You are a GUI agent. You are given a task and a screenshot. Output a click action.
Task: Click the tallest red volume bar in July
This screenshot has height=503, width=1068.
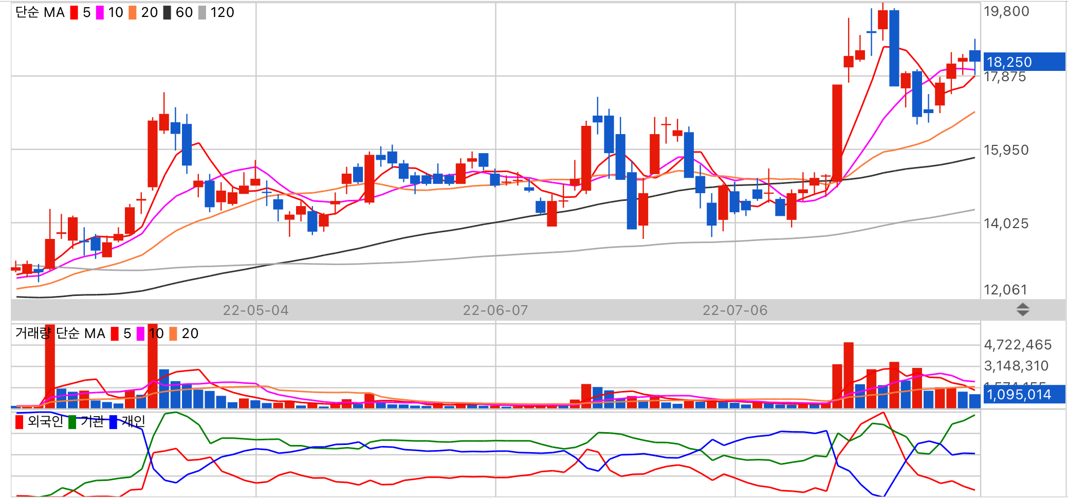(x=849, y=375)
